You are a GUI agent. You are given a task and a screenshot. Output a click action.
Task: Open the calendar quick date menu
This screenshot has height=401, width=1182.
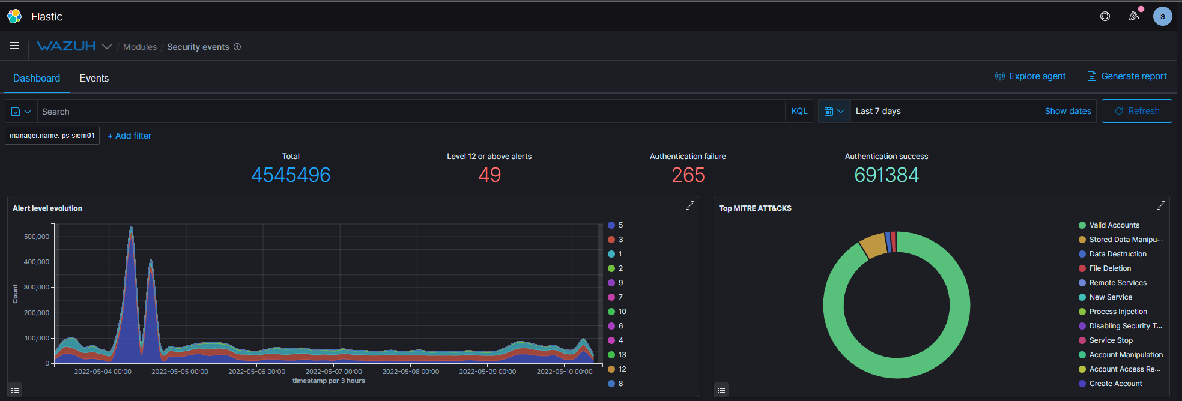[x=834, y=111]
